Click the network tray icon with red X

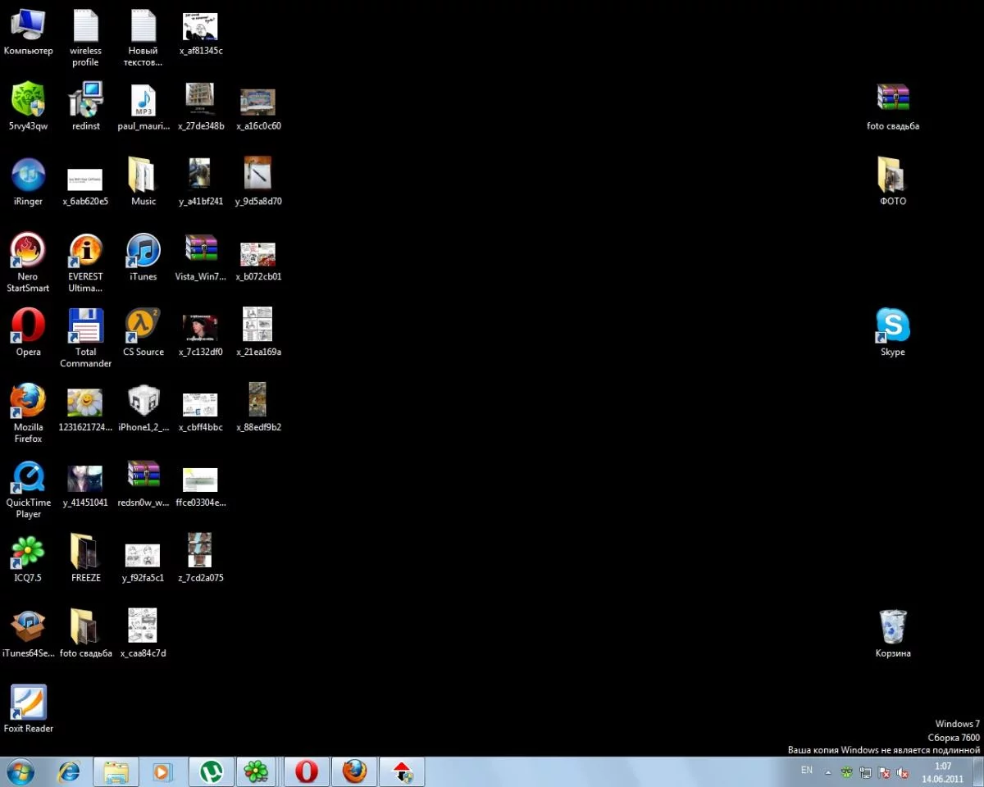click(x=884, y=772)
